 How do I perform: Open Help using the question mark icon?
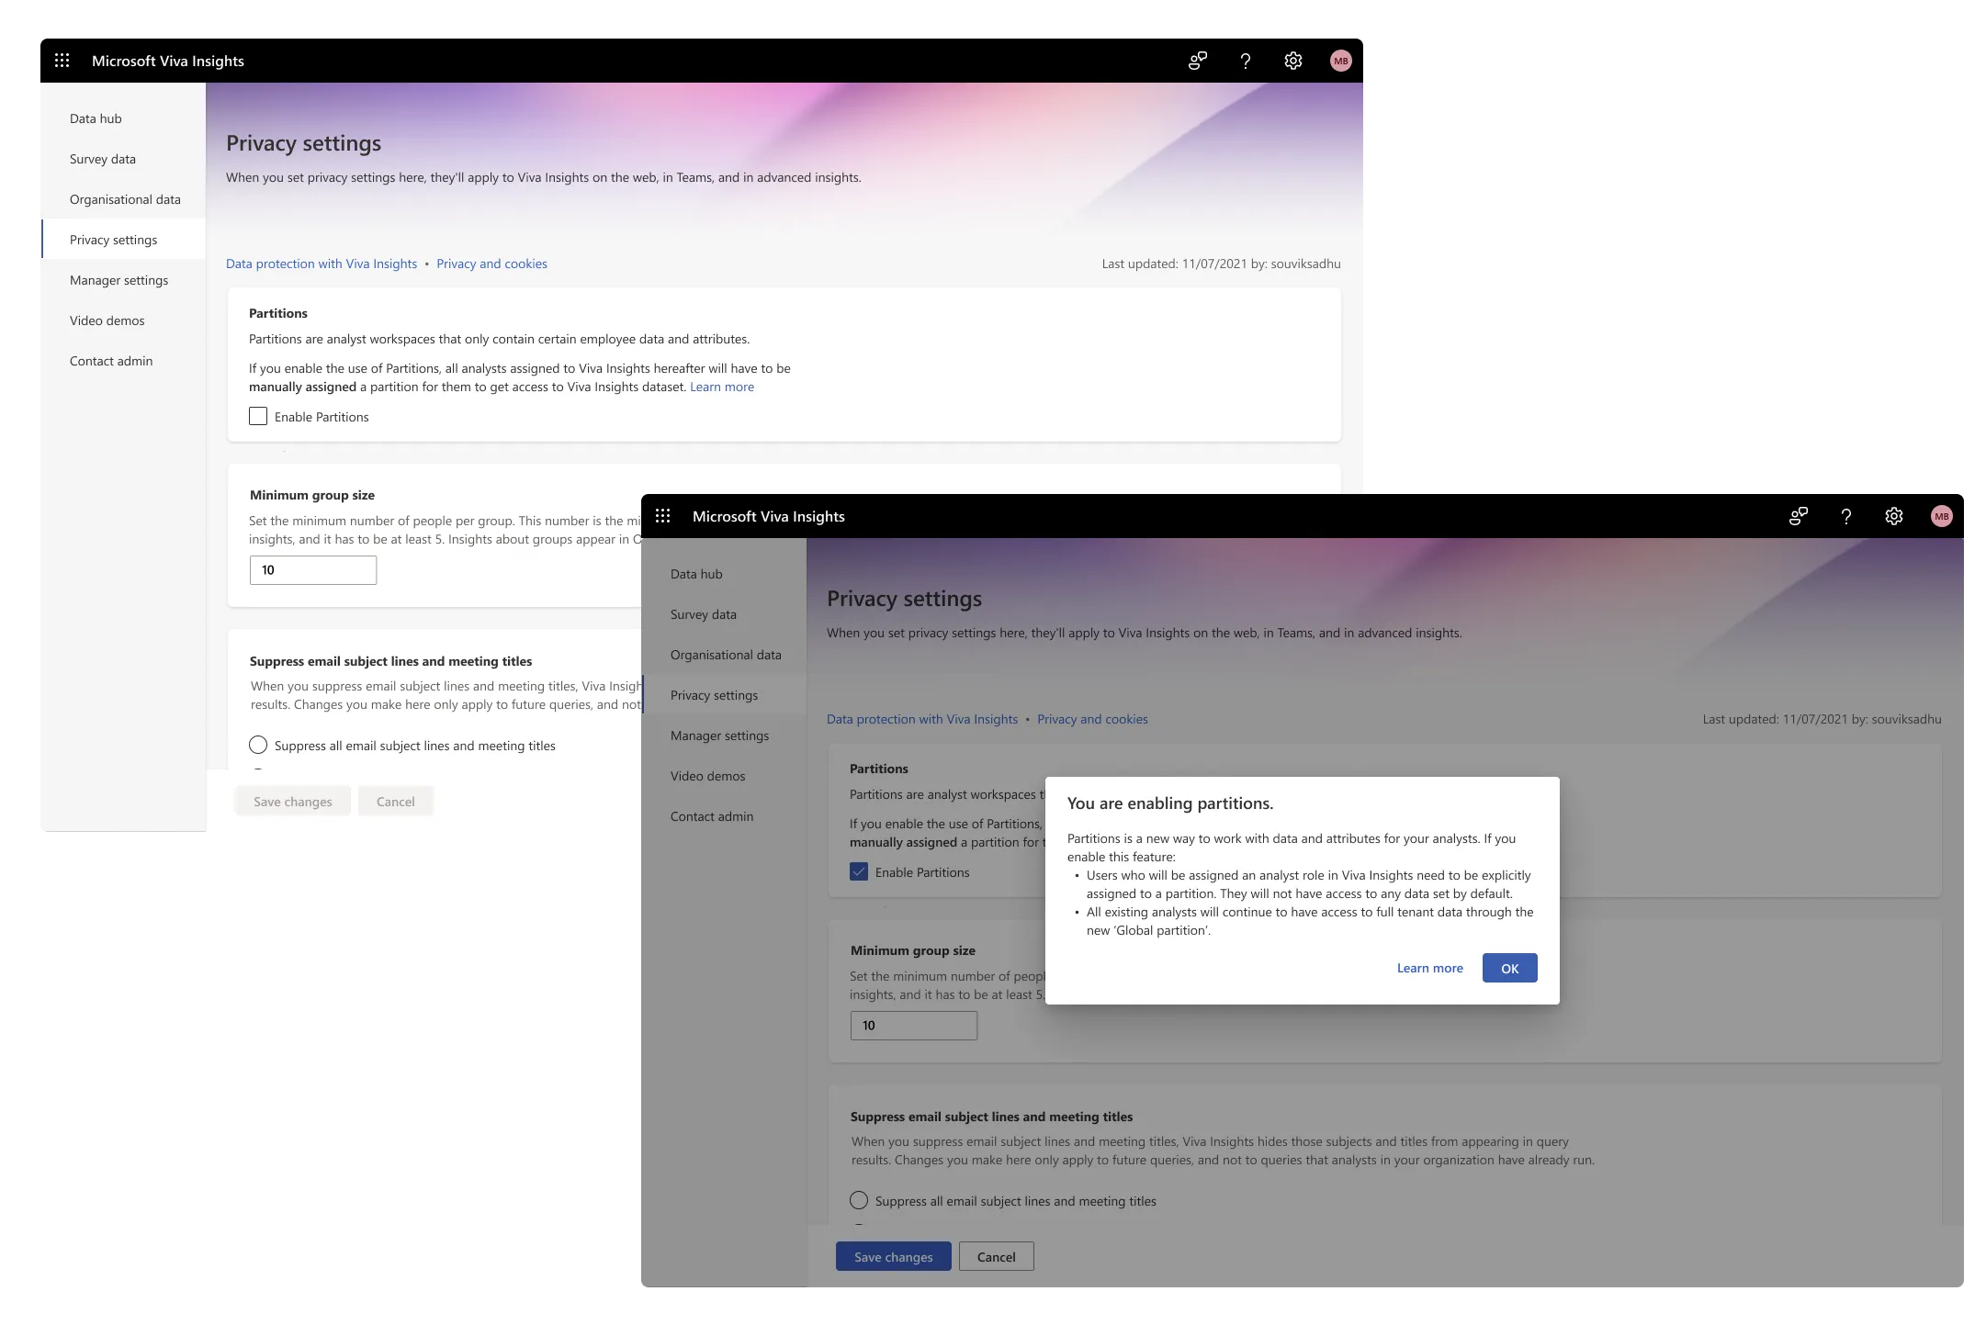(x=1246, y=60)
